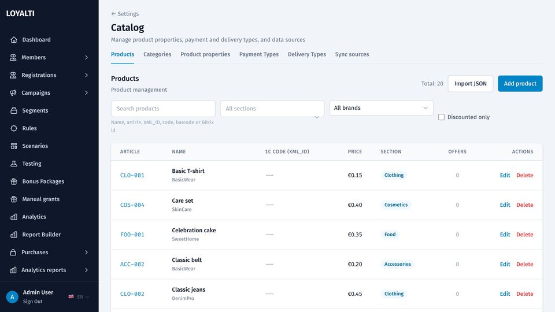Viewport: 555px width, 312px height.
Task: Delete the Celebration cake product
Action: [524, 235]
